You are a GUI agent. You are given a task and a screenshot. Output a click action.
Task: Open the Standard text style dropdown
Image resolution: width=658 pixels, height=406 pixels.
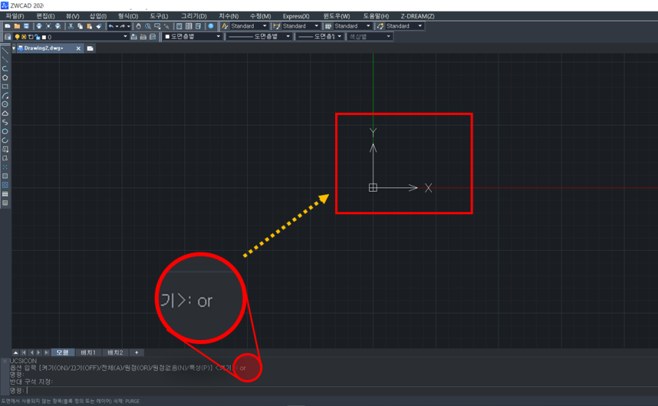(x=264, y=26)
